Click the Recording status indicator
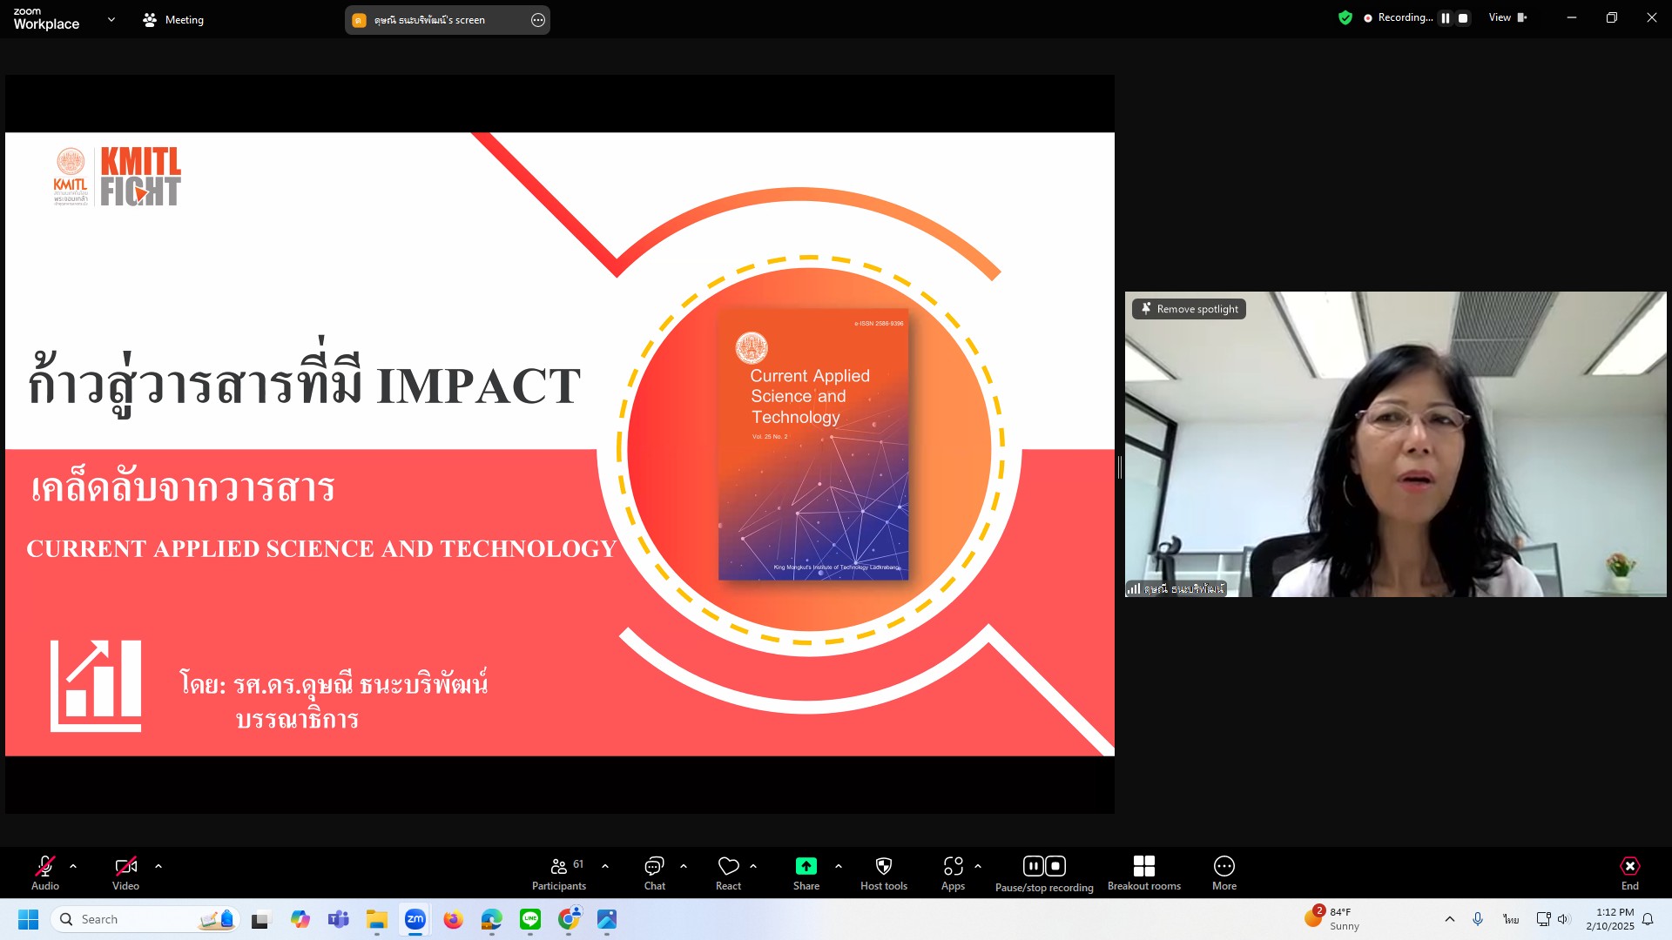This screenshot has width=1672, height=940. [1398, 17]
